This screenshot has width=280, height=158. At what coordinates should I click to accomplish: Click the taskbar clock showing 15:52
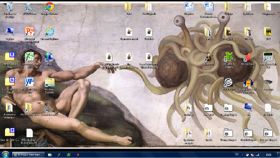tap(268, 155)
